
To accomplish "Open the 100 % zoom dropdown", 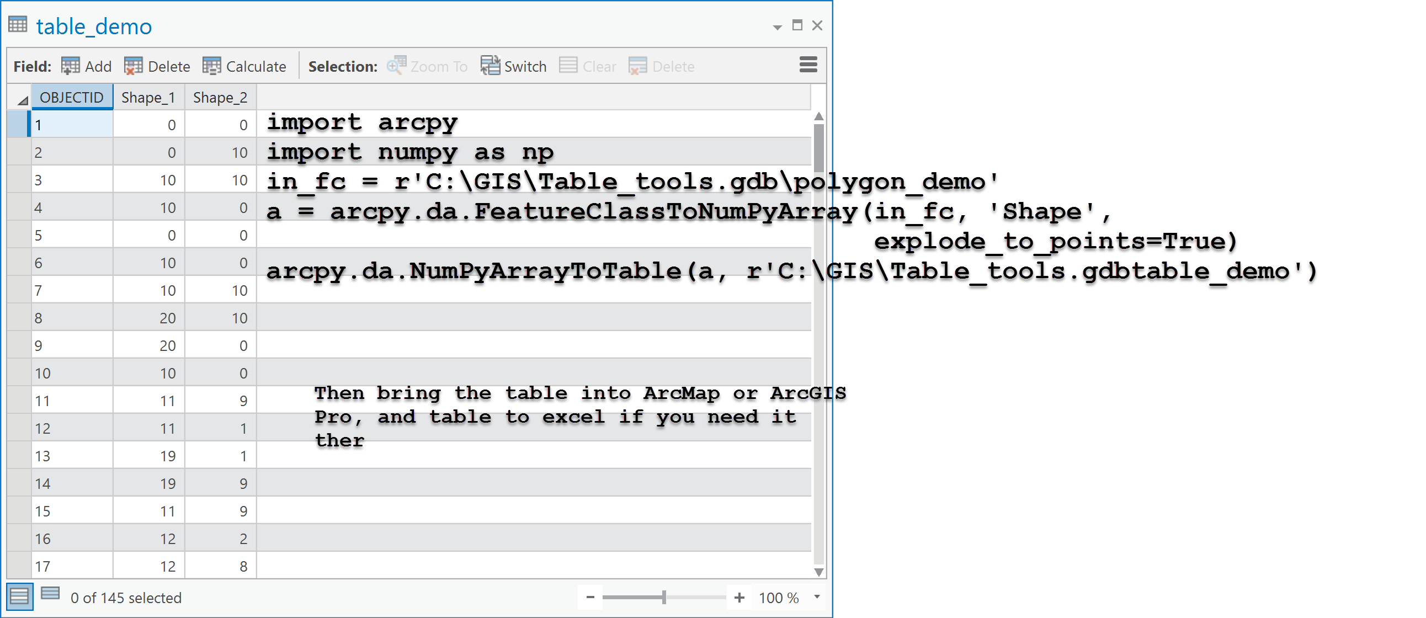I will click(x=817, y=597).
